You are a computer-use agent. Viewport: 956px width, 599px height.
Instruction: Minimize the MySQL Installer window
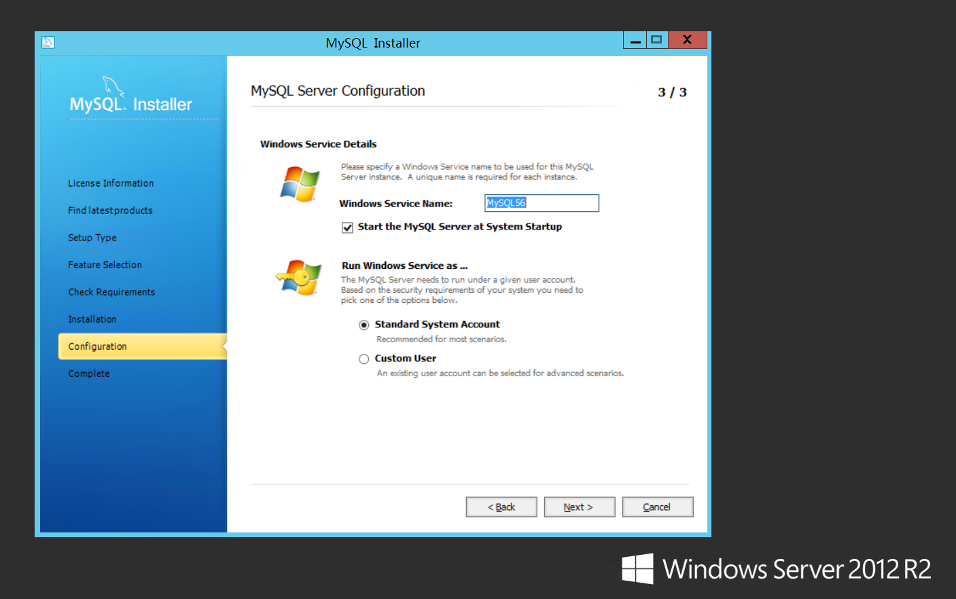[x=635, y=40]
